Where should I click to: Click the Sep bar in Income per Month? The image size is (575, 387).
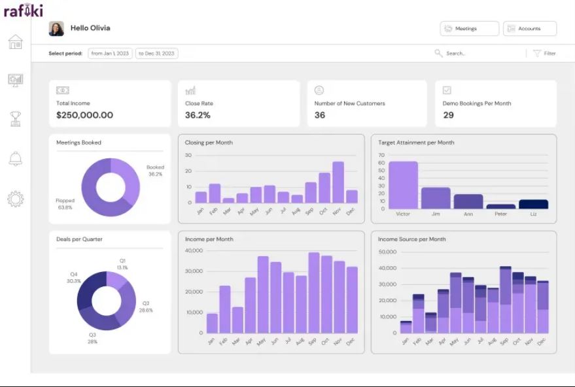coord(314,293)
